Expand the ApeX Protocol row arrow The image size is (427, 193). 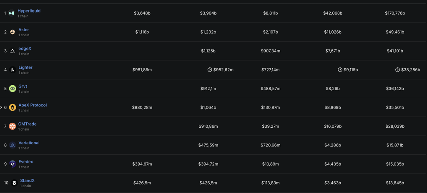coord(1,108)
